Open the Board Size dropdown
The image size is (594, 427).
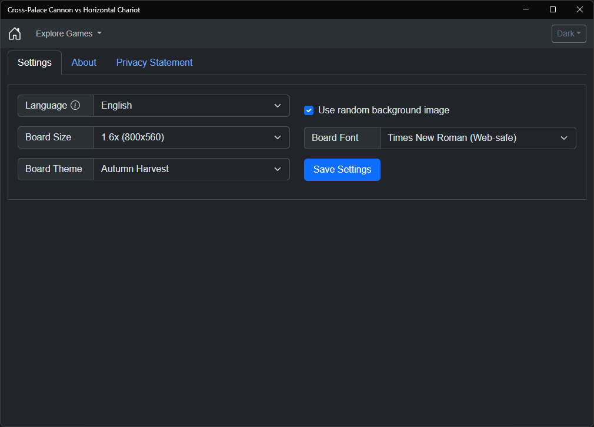(x=192, y=137)
